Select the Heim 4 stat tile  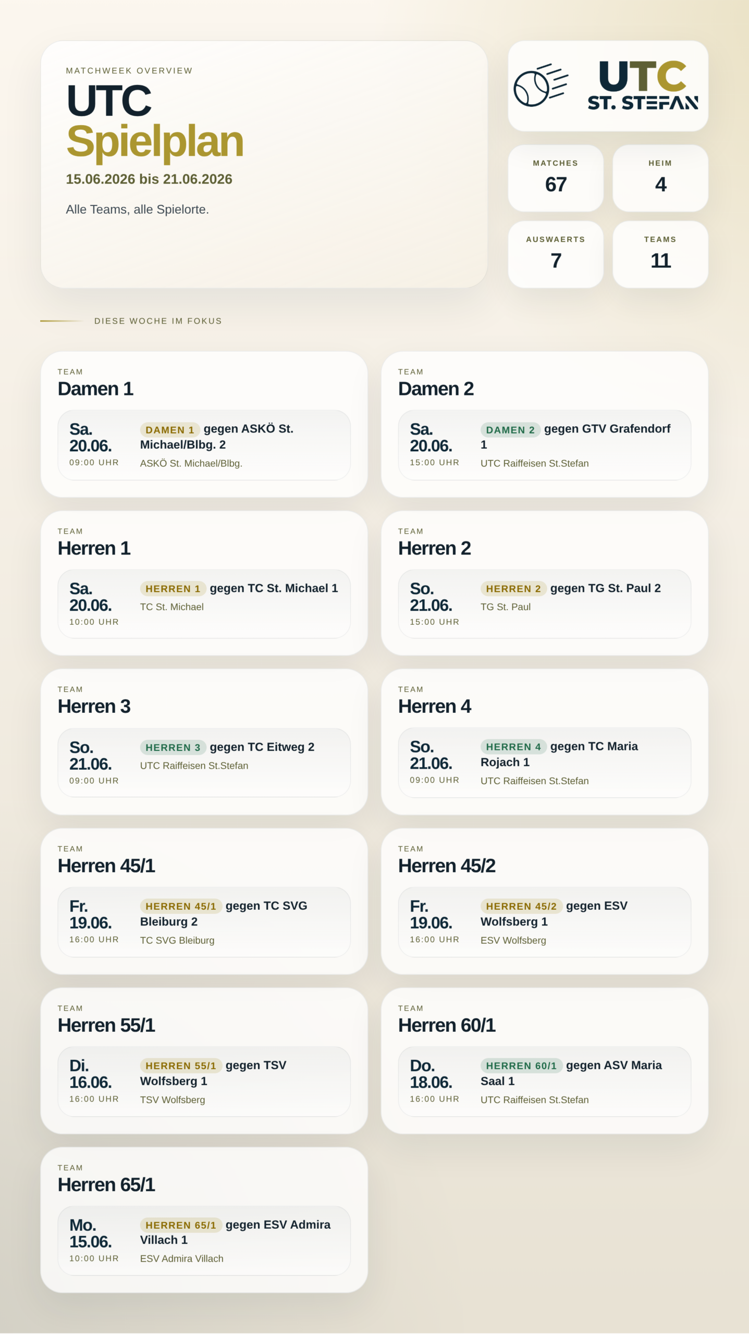[660, 178]
